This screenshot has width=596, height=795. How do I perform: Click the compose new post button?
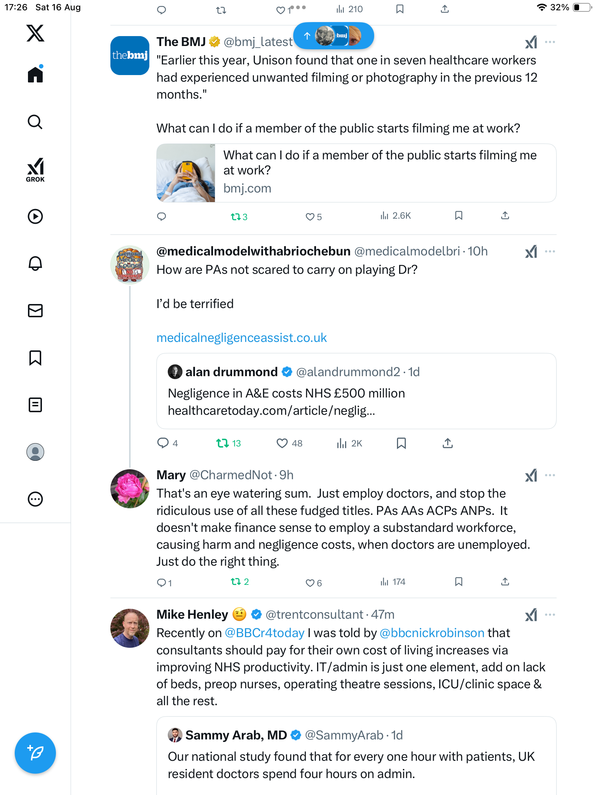35,753
